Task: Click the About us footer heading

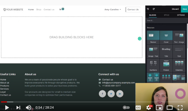Action: pyautogui.click(x=30, y=74)
